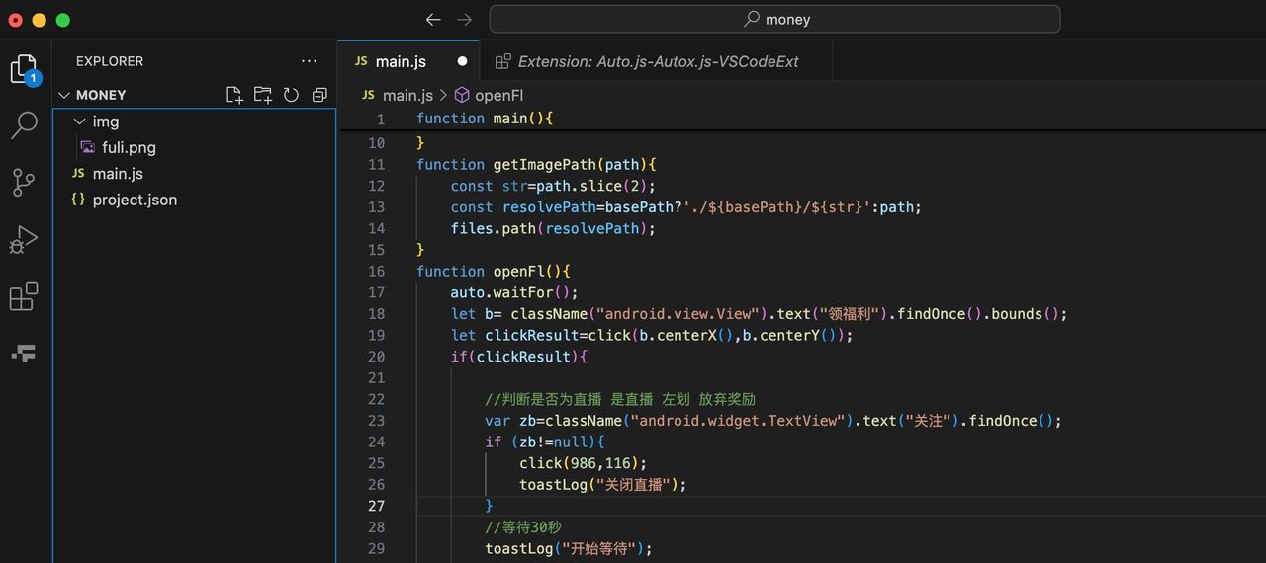
Task: Click the New Folder icon in Explorer
Action: point(263,95)
